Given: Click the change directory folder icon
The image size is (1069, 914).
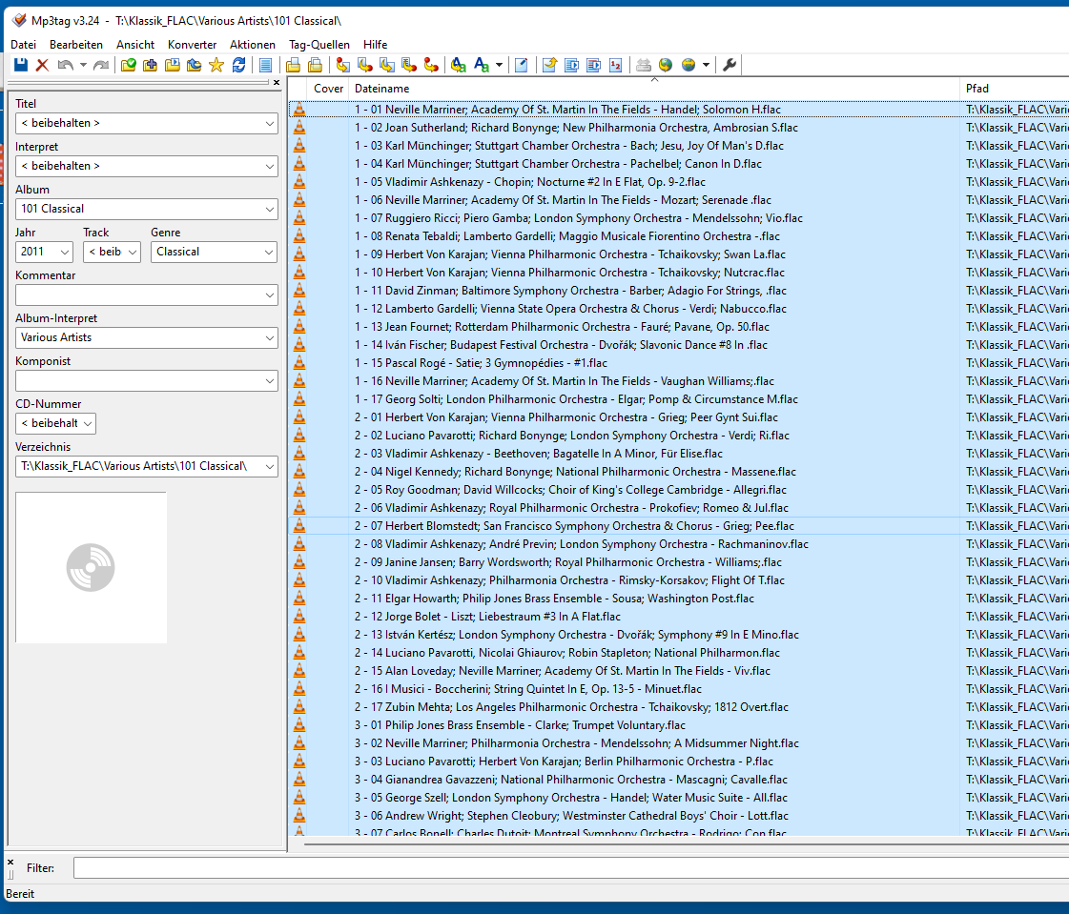Looking at the screenshot, I should pyautogui.click(x=128, y=65).
